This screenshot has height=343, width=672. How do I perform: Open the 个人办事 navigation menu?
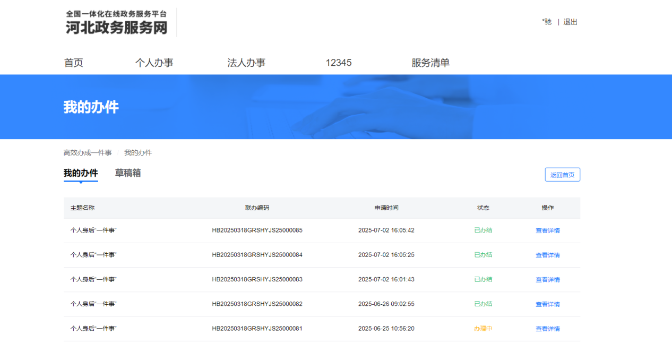click(154, 63)
